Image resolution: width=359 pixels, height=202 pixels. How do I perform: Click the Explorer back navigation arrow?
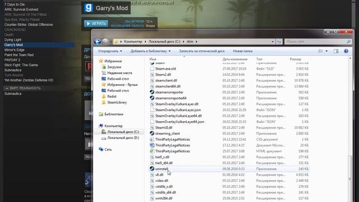(97, 42)
